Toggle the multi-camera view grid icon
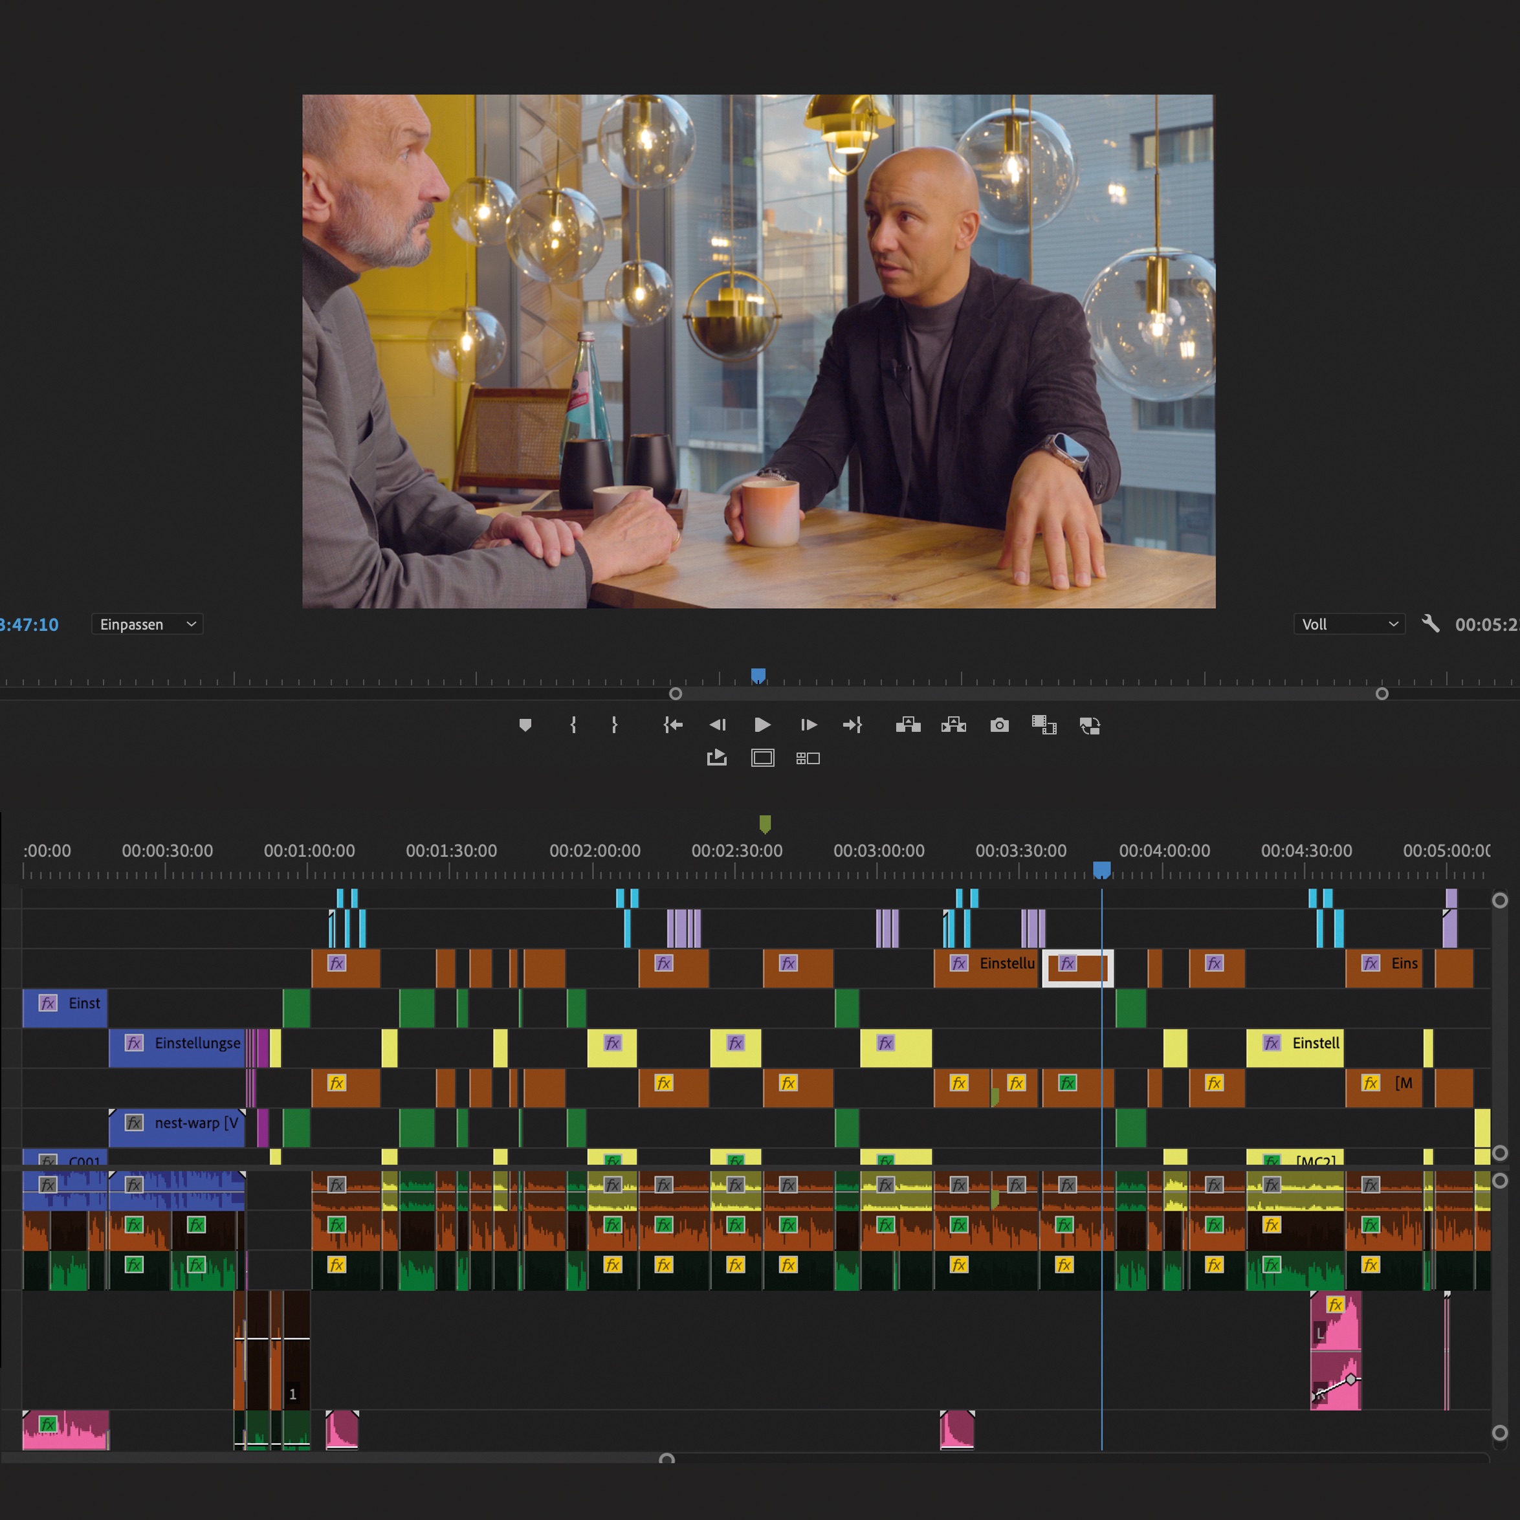 point(808,758)
